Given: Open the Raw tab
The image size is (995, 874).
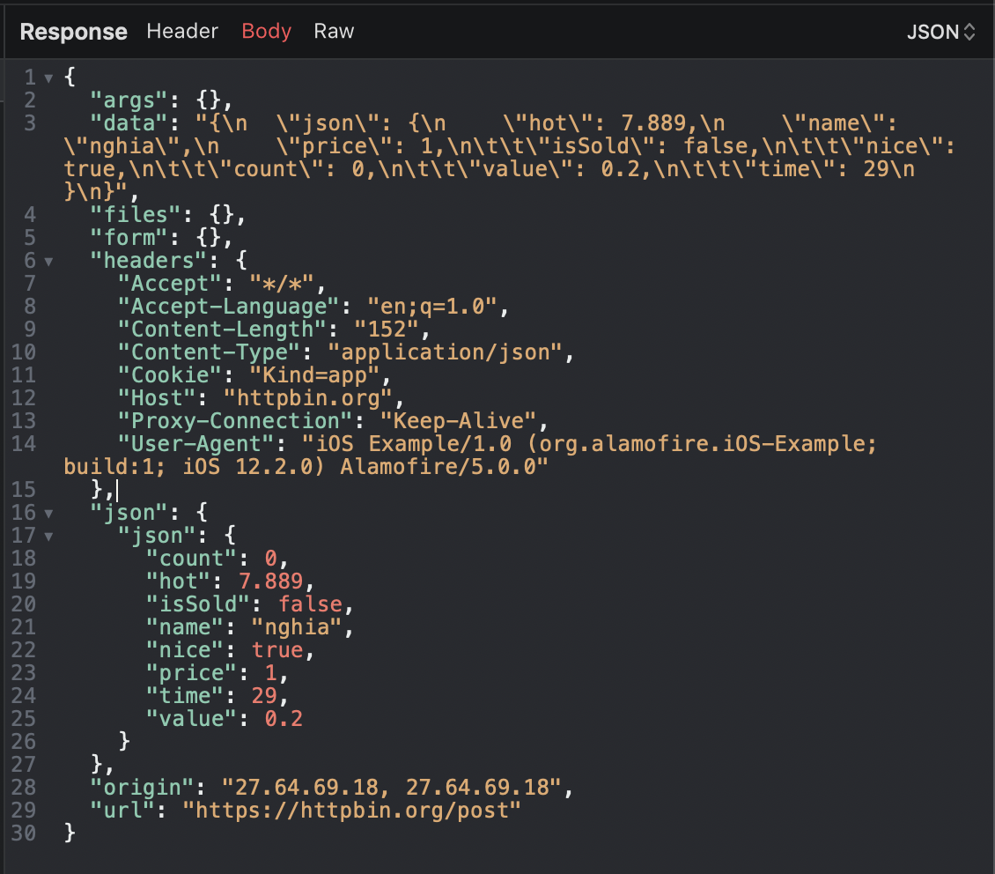Looking at the screenshot, I should click(334, 31).
